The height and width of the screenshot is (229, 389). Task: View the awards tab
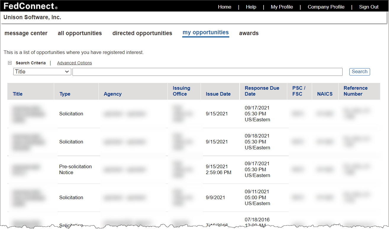[x=249, y=33]
